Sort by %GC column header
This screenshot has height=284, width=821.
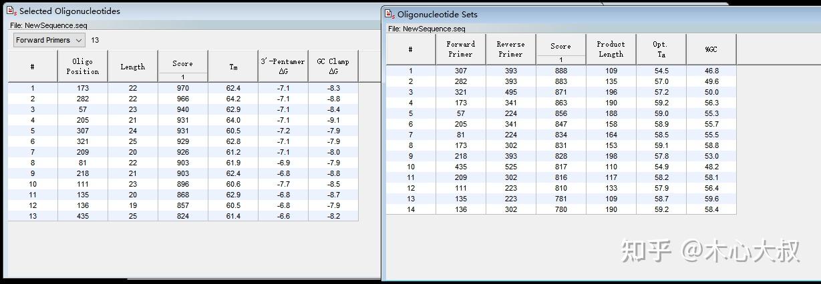pyautogui.click(x=711, y=49)
